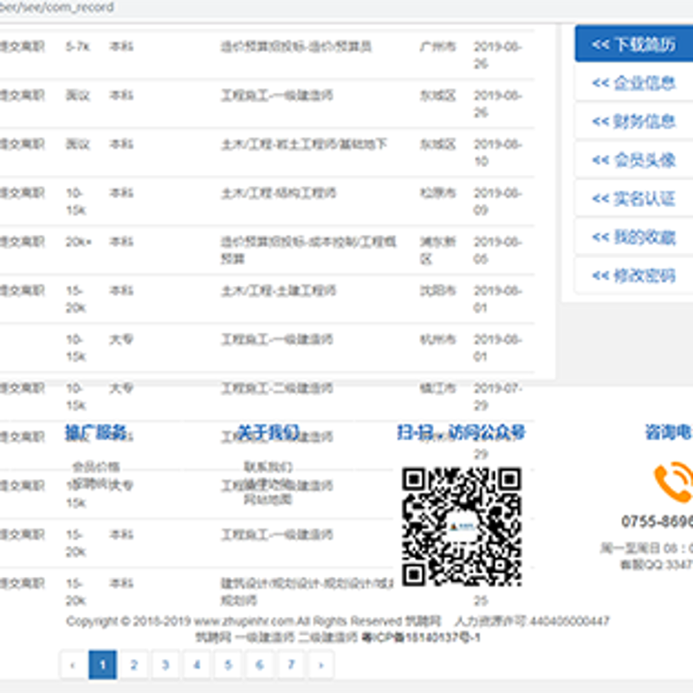The width and height of the screenshot is (693, 693).
Task: Open the 会员价格 footer link
Action: [x=96, y=467]
